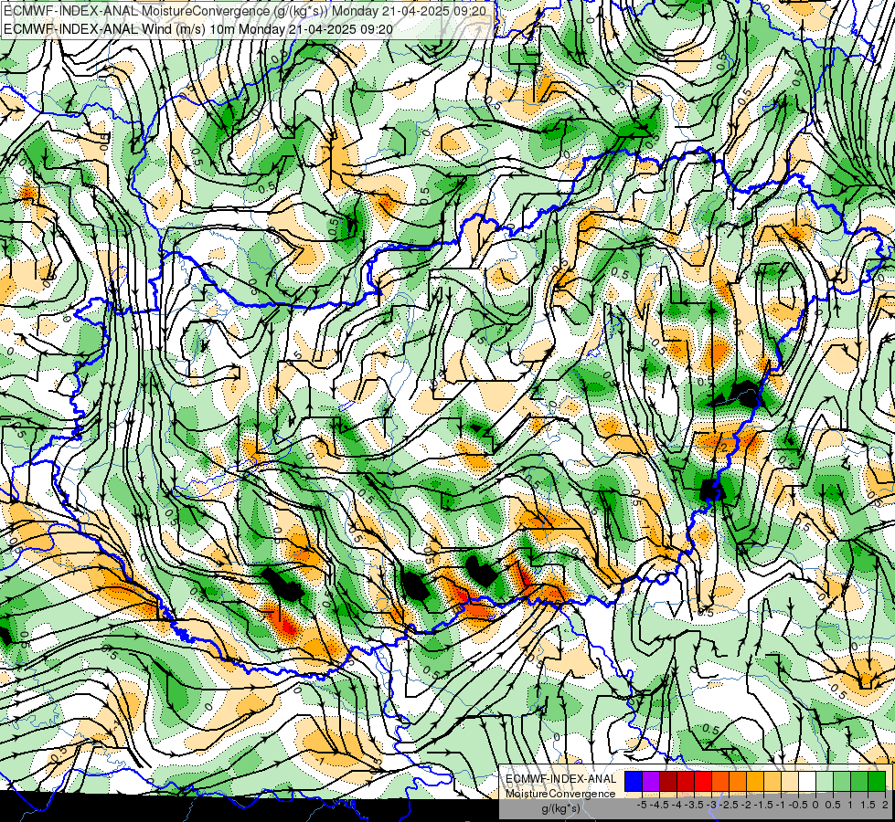895x822 pixels.
Task: Click the legend label ECMWF-INDEX-ANAL
Action: coord(561,779)
